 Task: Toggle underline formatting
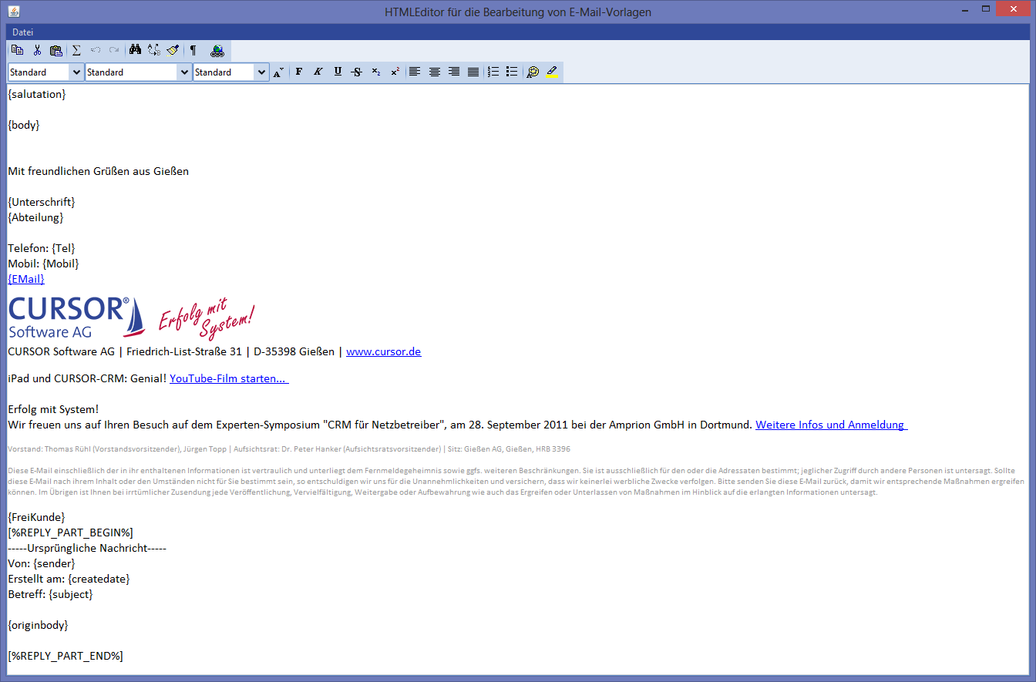click(338, 72)
